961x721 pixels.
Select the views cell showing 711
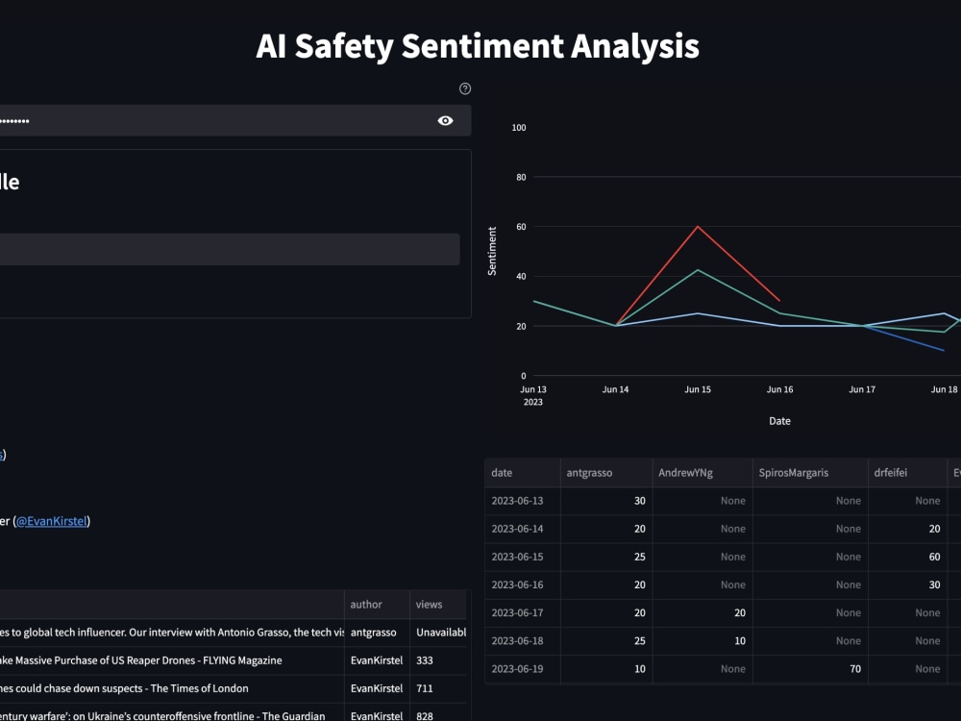click(438, 688)
